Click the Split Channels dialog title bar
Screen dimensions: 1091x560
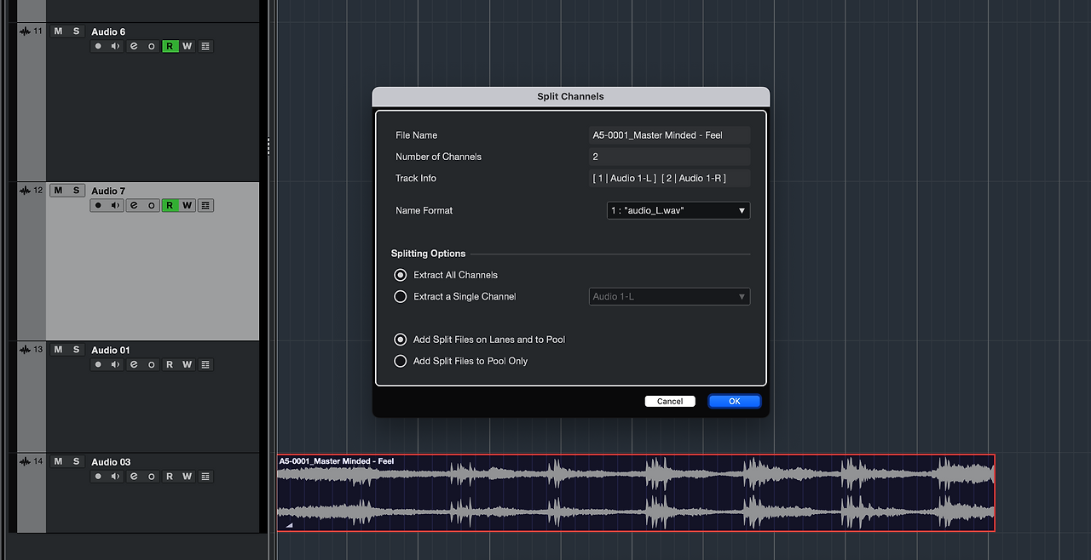pyautogui.click(x=570, y=96)
